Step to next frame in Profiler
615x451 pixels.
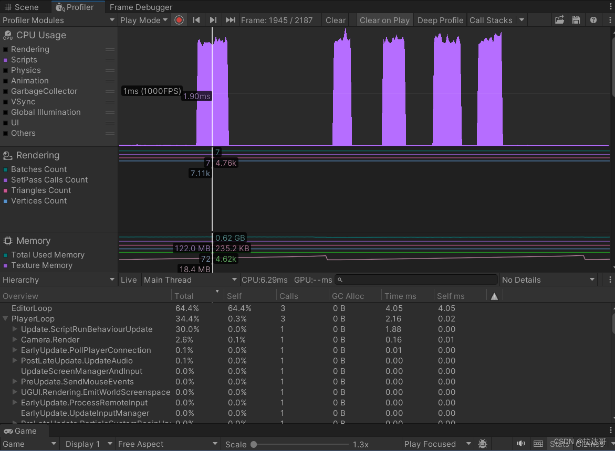[213, 20]
